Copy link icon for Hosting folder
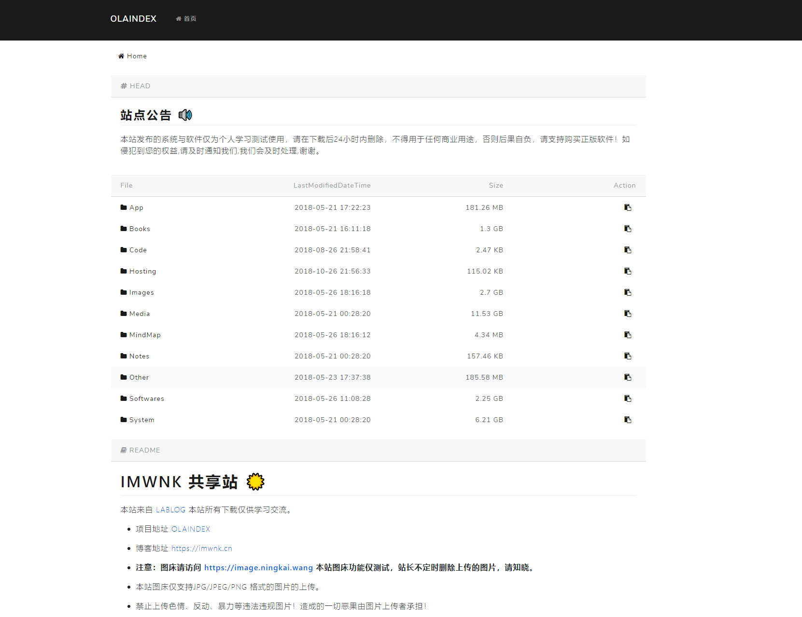 [628, 271]
